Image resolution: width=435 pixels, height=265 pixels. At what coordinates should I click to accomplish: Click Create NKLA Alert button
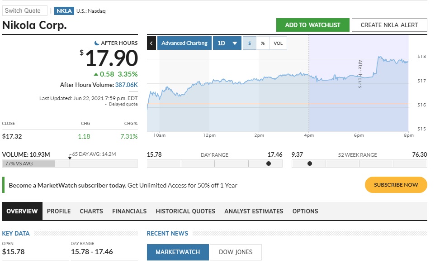point(389,25)
